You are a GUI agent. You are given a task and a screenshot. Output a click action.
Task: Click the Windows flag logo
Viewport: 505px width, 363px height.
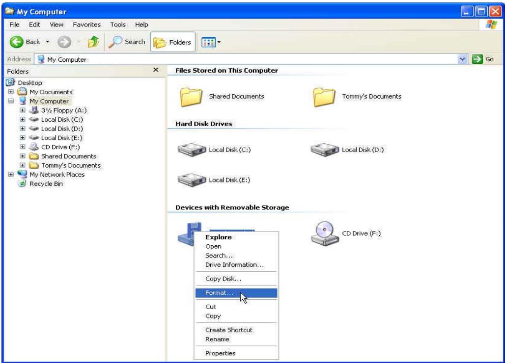[491, 25]
